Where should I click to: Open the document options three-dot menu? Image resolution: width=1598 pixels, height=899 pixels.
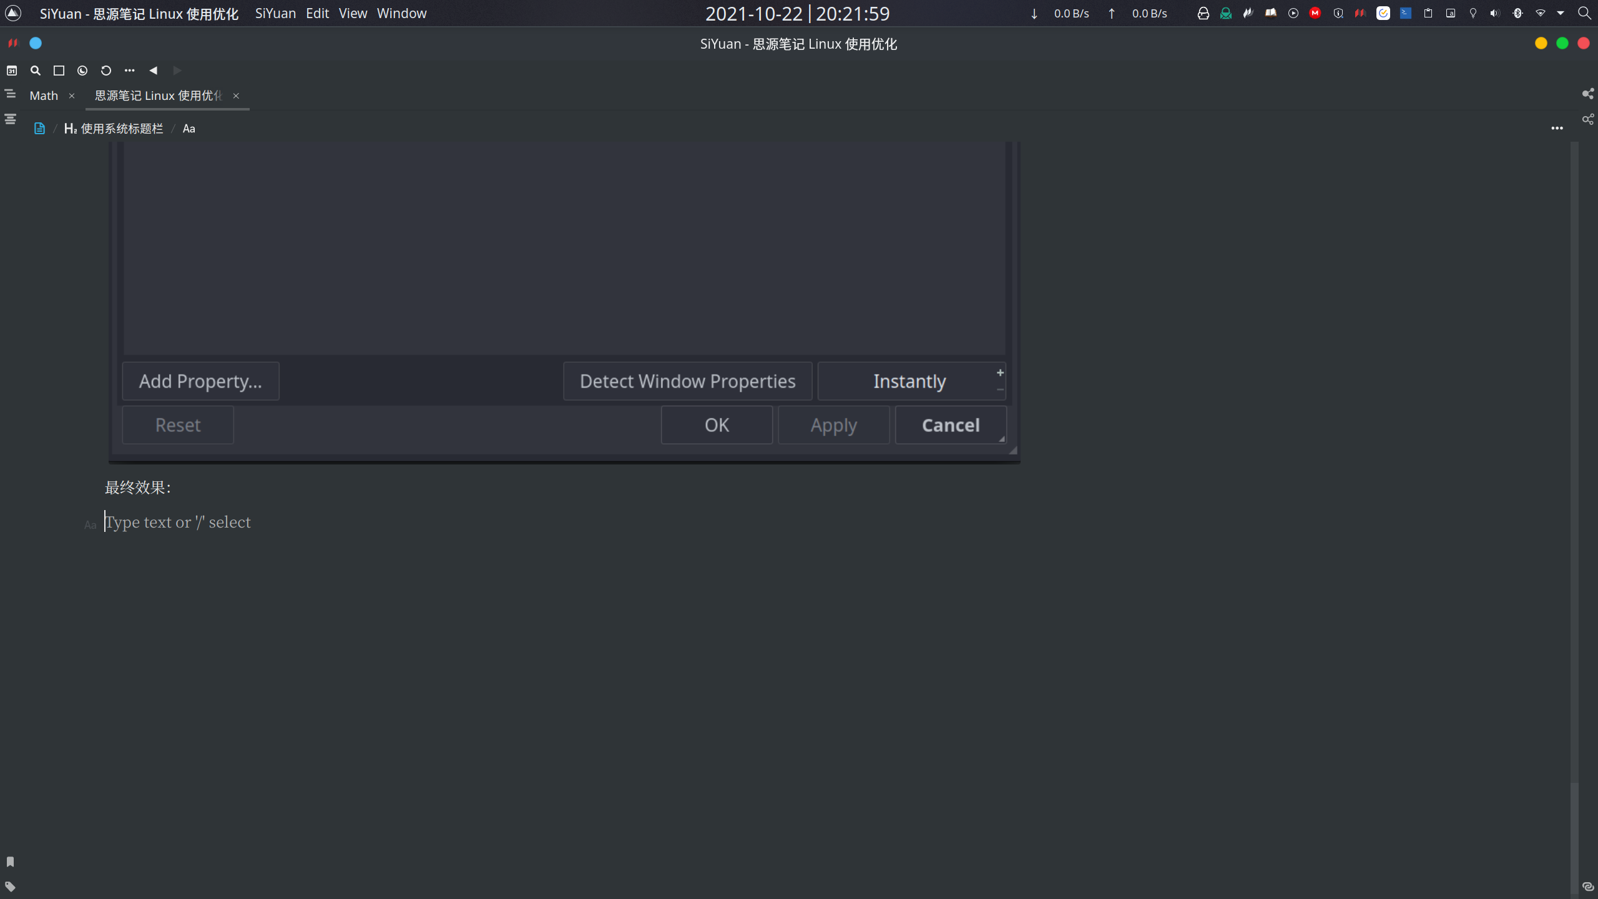1557,129
